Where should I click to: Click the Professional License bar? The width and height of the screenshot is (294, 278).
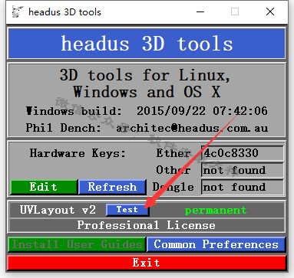click(147, 225)
